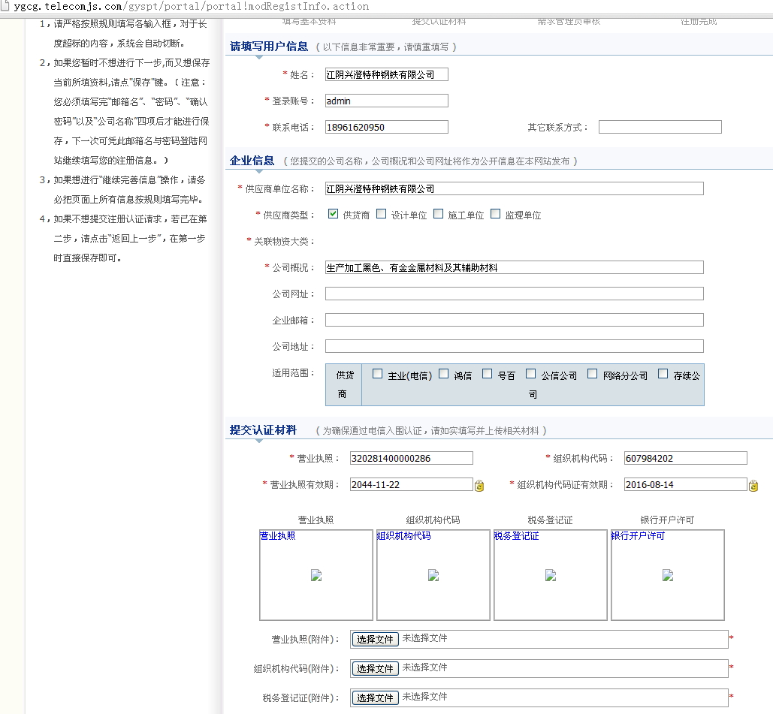Focus the 登录账号 field containing admin
The height and width of the screenshot is (714, 773).
coord(386,101)
